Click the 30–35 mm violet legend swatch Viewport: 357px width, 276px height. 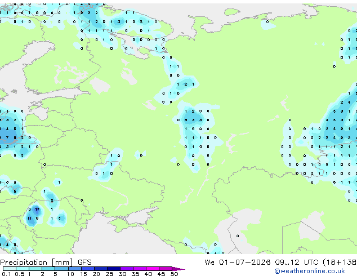pos(126,269)
